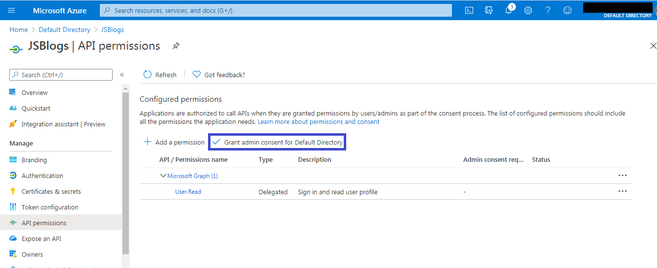
Task: Collapse the Microsoft Graph permissions group
Action: (163, 176)
